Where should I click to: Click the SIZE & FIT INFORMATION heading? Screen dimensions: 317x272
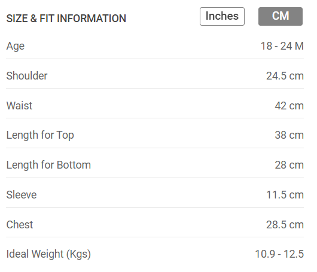click(66, 19)
